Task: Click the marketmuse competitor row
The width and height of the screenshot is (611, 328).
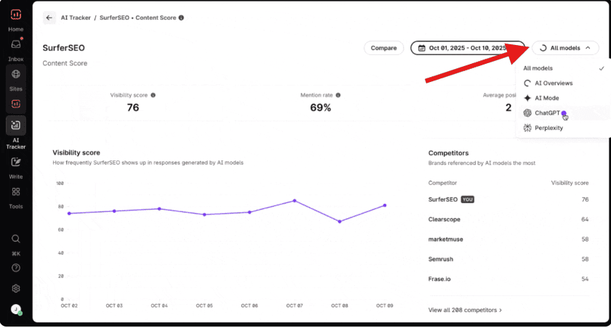Action: pos(508,239)
